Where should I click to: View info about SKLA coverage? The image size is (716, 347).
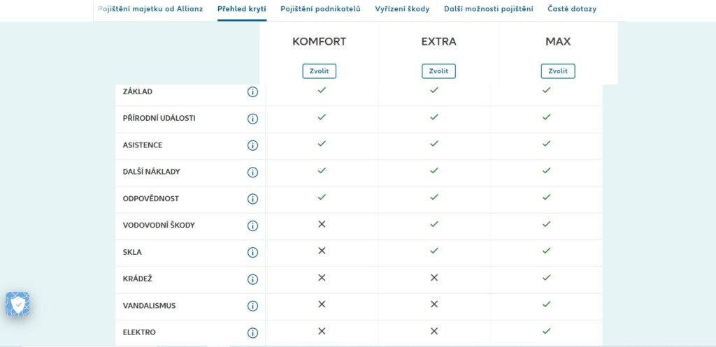point(252,253)
